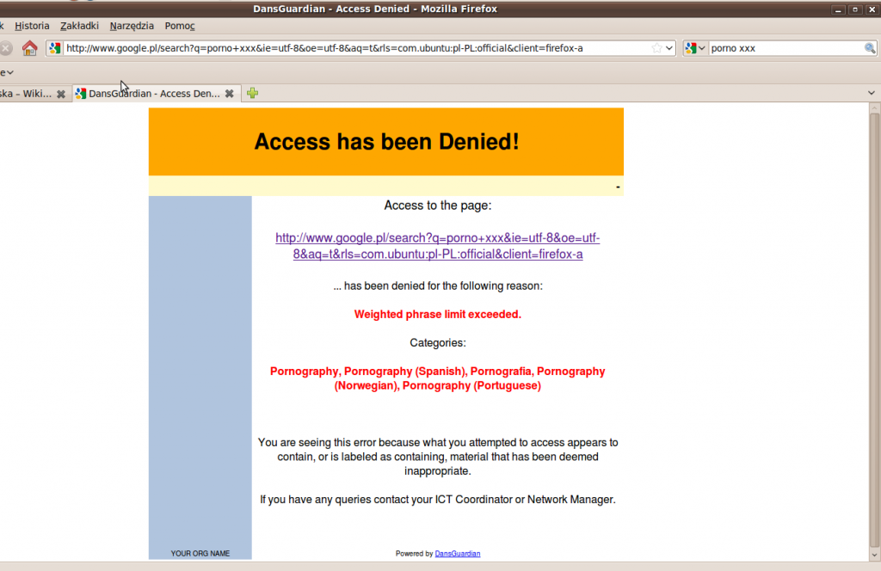
Task: Open the Narzędzia menu
Action: tap(132, 26)
